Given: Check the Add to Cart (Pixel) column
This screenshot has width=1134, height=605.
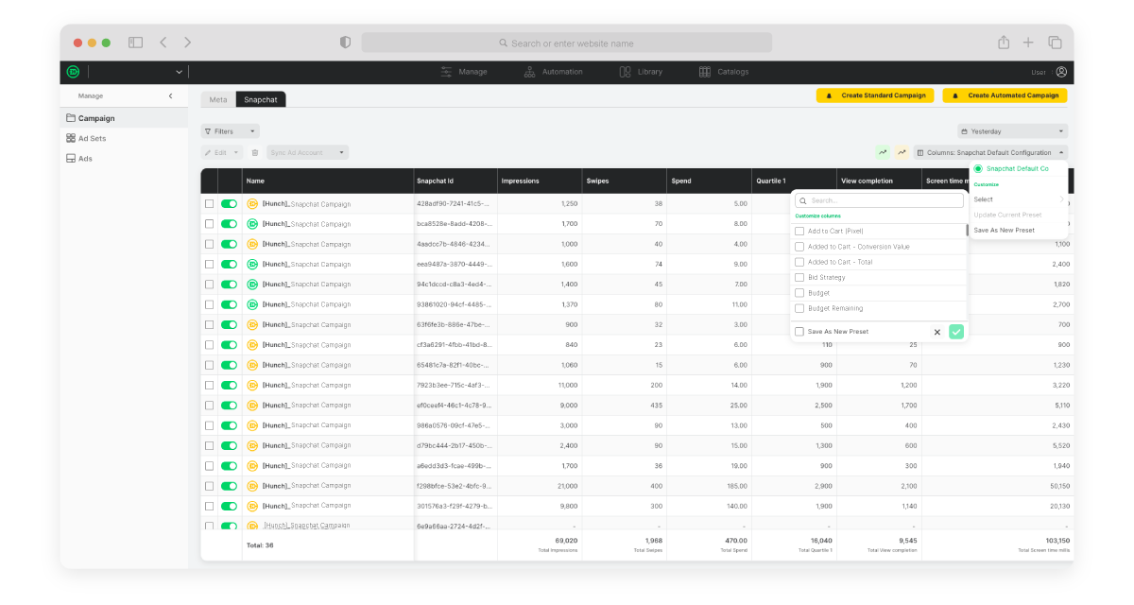Looking at the screenshot, I should point(799,231).
